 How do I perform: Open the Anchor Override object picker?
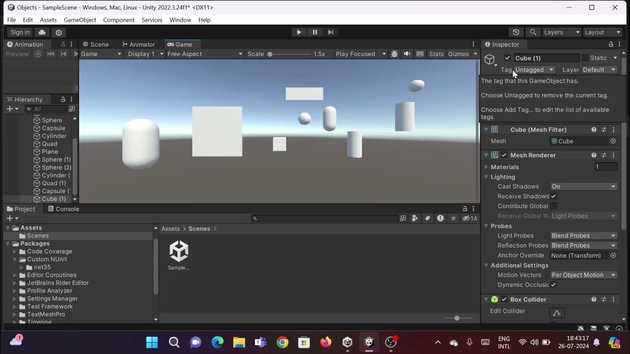tap(613, 255)
